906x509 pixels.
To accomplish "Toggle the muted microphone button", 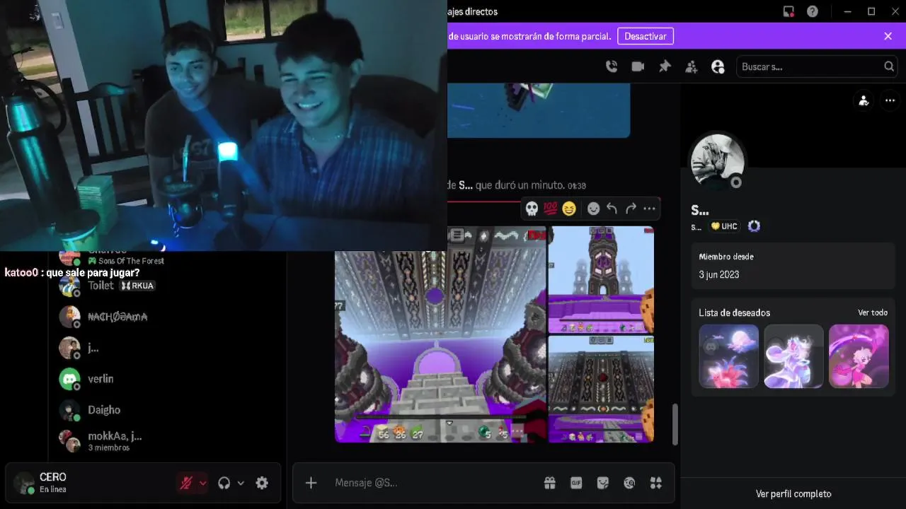I will (186, 483).
